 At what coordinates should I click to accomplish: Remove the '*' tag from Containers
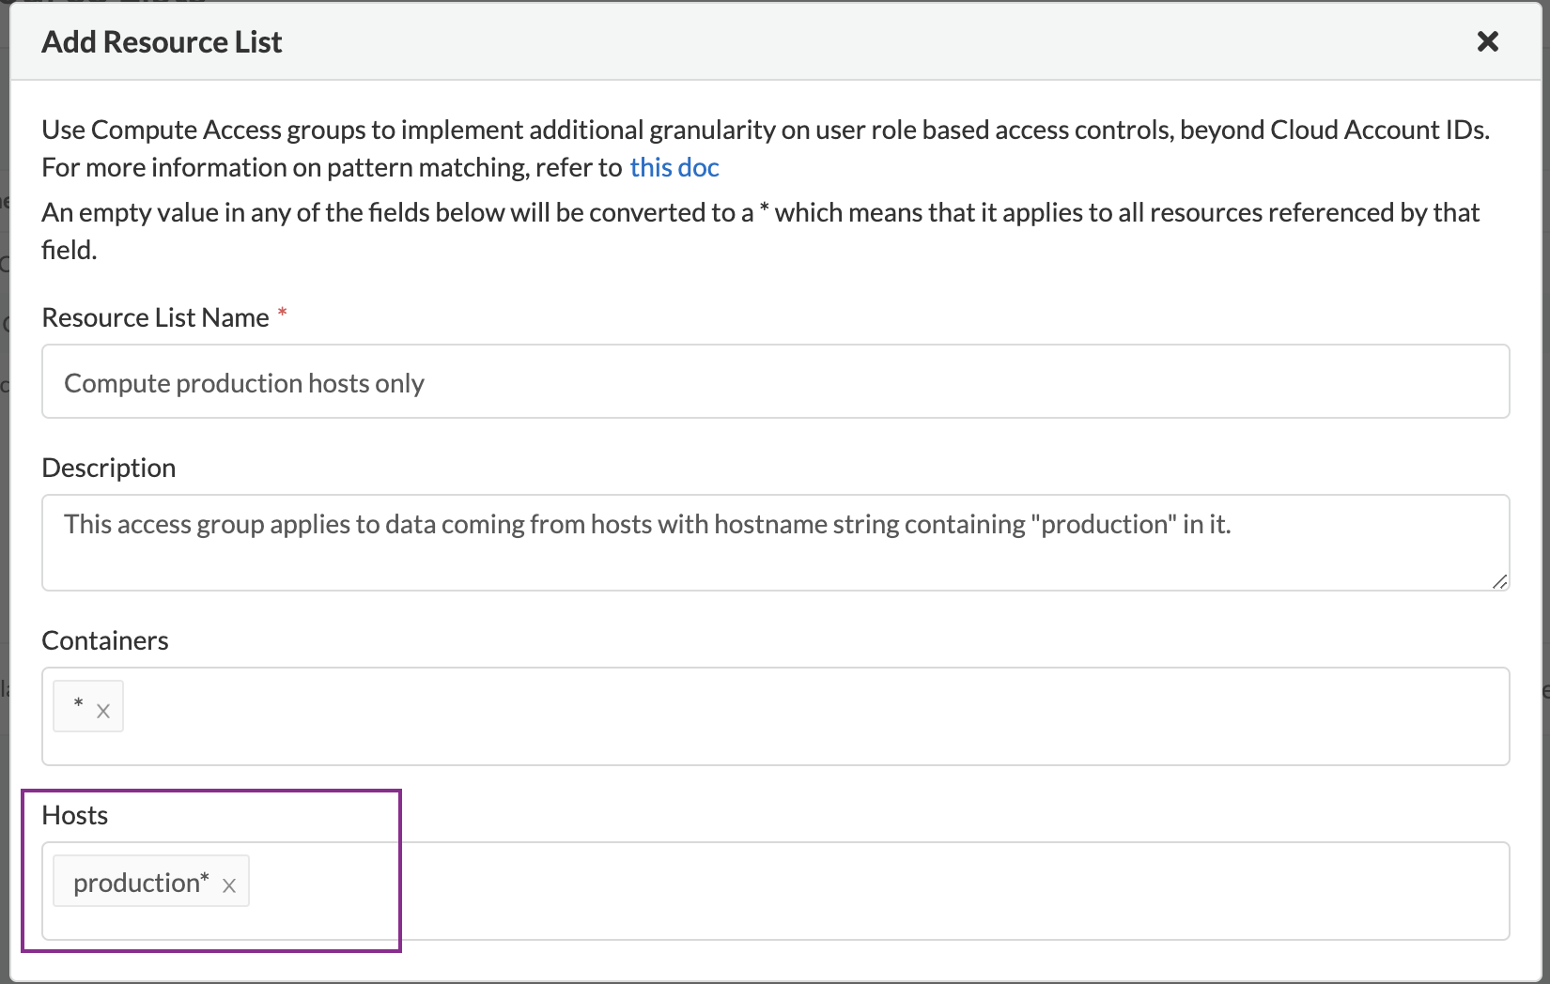(103, 712)
